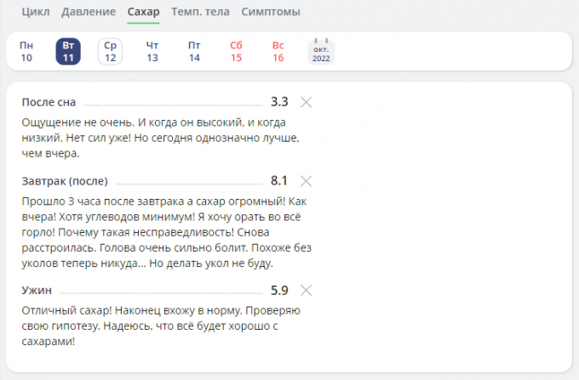
Task: Click the 'Ужин' note text
Action: coord(158,326)
